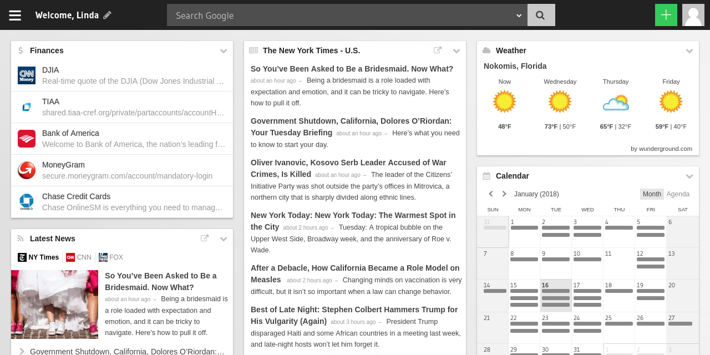
Task: Expand the Latest News options chevron
Action: pyautogui.click(x=224, y=239)
